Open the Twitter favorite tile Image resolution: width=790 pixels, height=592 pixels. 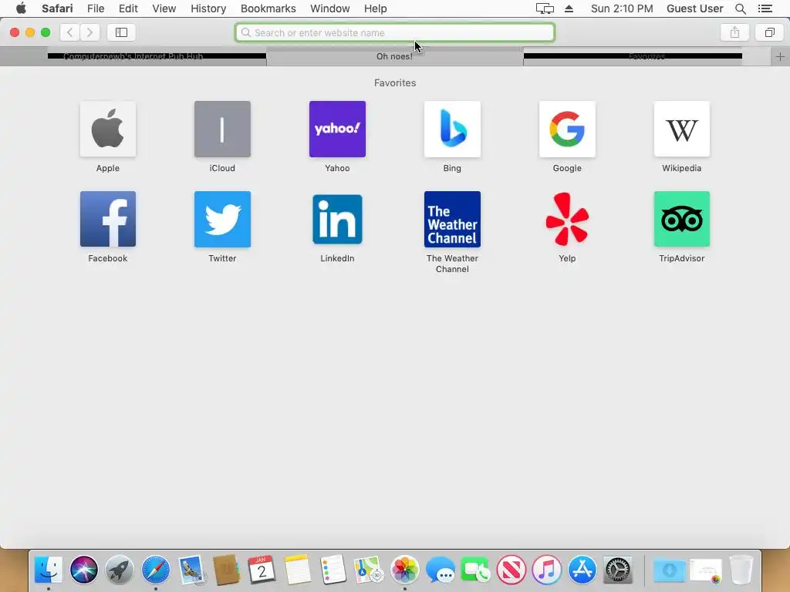(222, 219)
